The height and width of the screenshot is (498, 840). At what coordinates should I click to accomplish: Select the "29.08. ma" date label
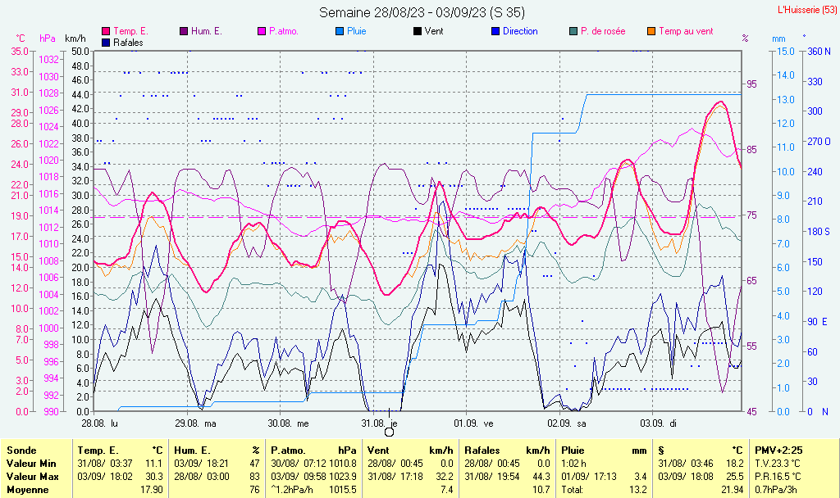(x=195, y=423)
